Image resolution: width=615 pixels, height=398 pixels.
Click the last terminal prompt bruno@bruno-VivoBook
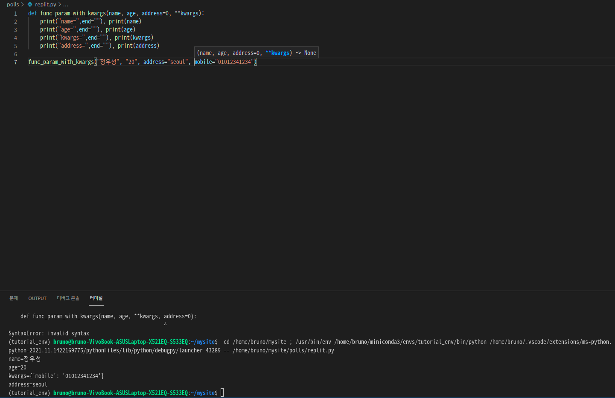click(120, 393)
